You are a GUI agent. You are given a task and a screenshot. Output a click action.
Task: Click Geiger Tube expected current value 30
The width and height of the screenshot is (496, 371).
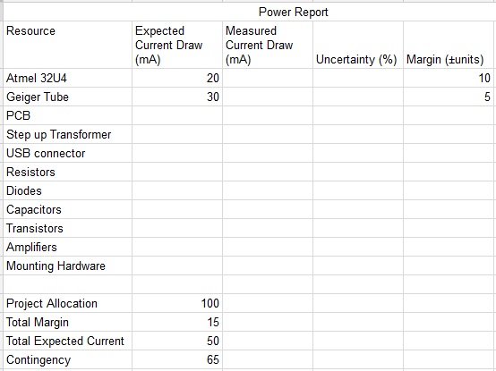coord(177,97)
